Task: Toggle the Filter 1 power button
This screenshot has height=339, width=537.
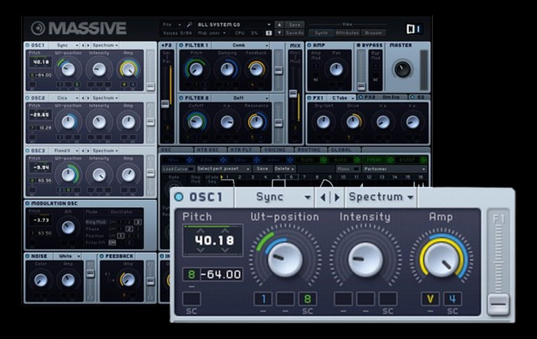Action: coord(181,45)
